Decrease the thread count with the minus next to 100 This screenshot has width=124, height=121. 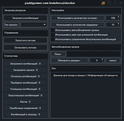(x=118, y=19)
